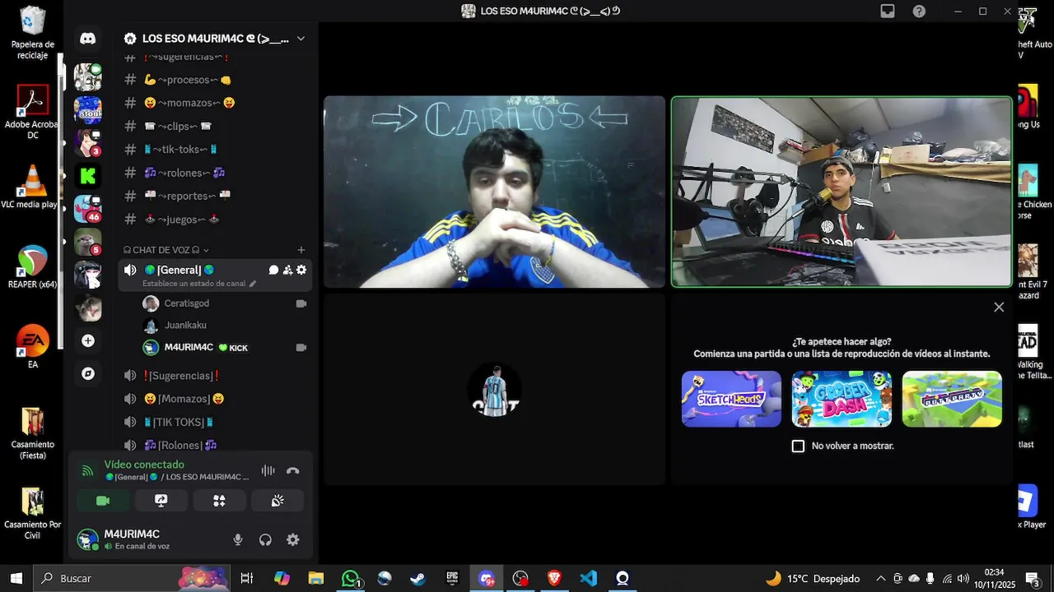
Task: Toggle camera on or off
Action: click(x=103, y=500)
